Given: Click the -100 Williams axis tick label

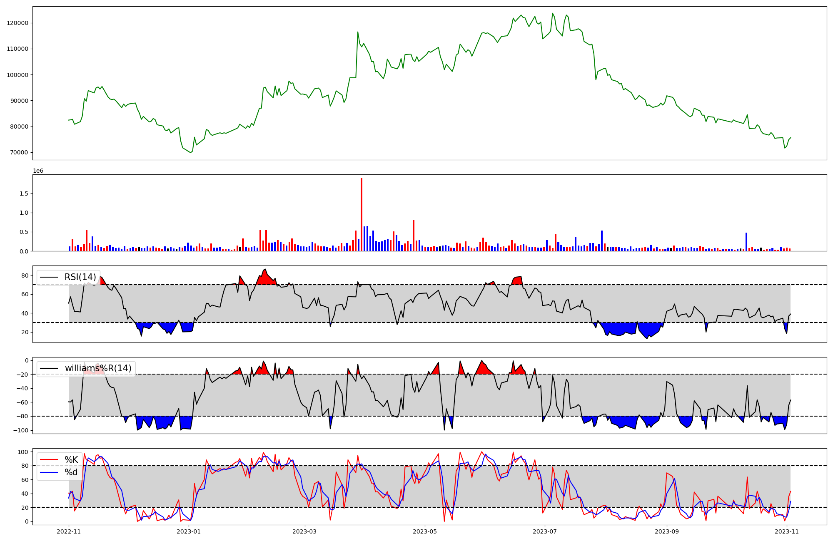Looking at the screenshot, I should pos(20,430).
